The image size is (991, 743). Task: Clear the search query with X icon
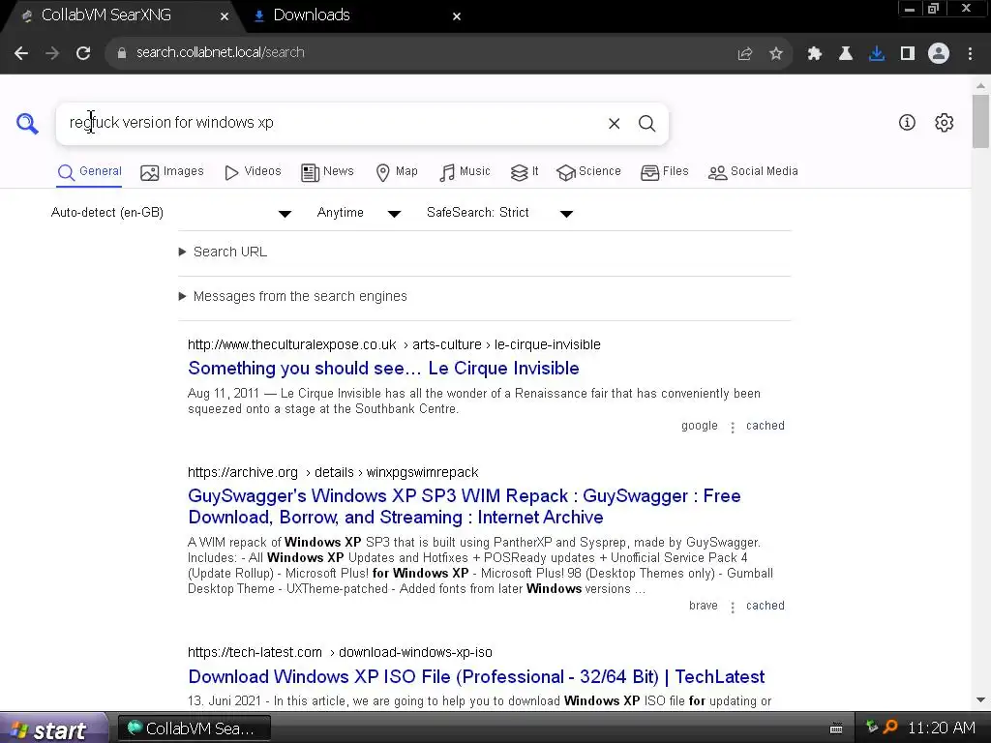[614, 123]
